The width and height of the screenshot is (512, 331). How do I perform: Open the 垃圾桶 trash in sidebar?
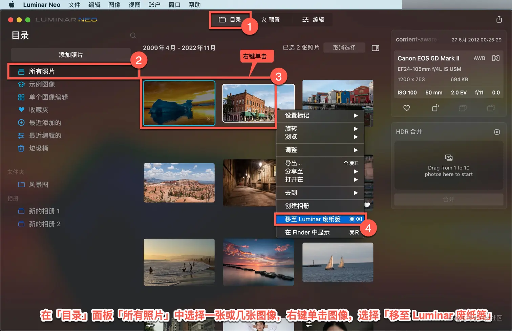38,148
